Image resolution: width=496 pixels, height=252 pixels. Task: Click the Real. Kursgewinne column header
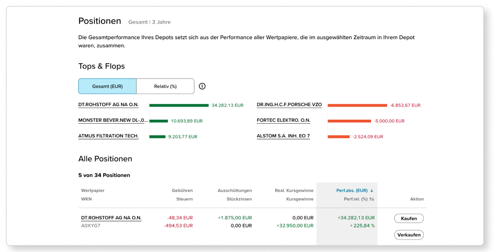pyautogui.click(x=294, y=191)
